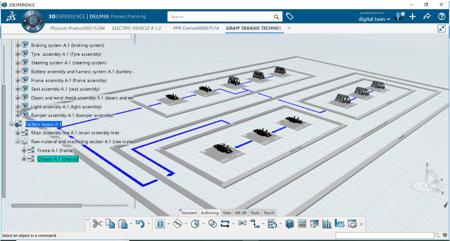Image resolution: width=450 pixels, height=241 pixels.
Task: Switch to the Touch toolbar tab
Action: pos(269,213)
